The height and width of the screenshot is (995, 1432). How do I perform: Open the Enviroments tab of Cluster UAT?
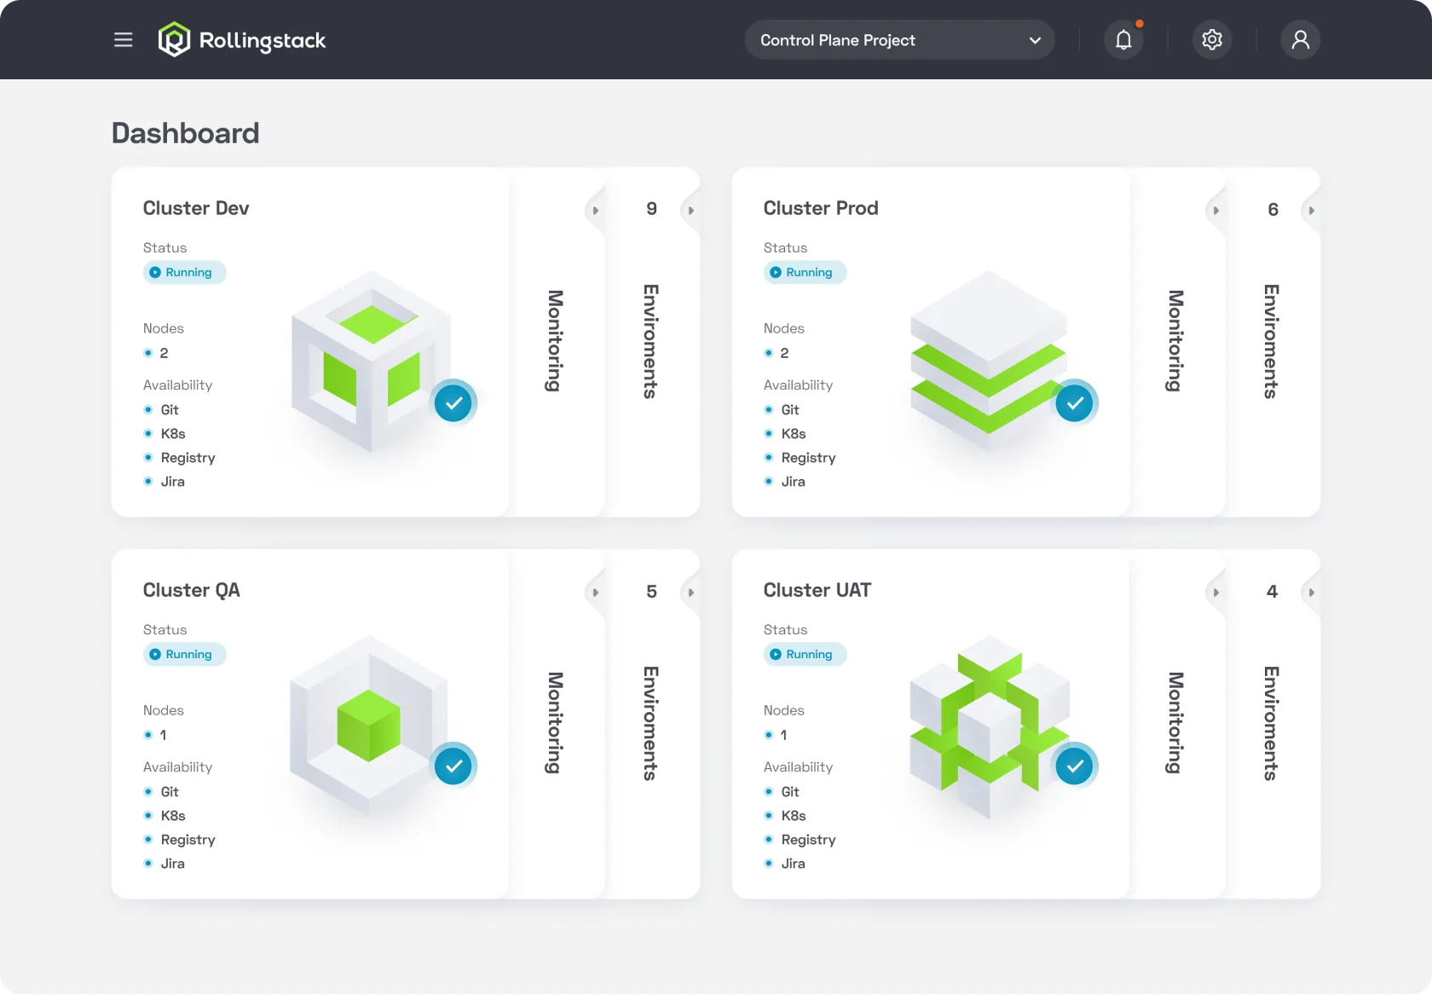[x=1271, y=723]
